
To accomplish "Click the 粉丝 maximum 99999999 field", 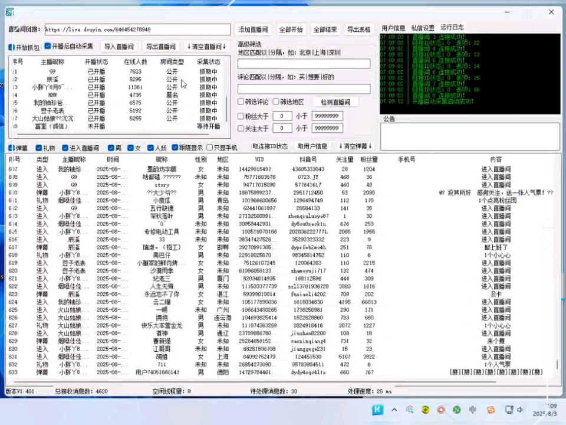I will (x=327, y=116).
